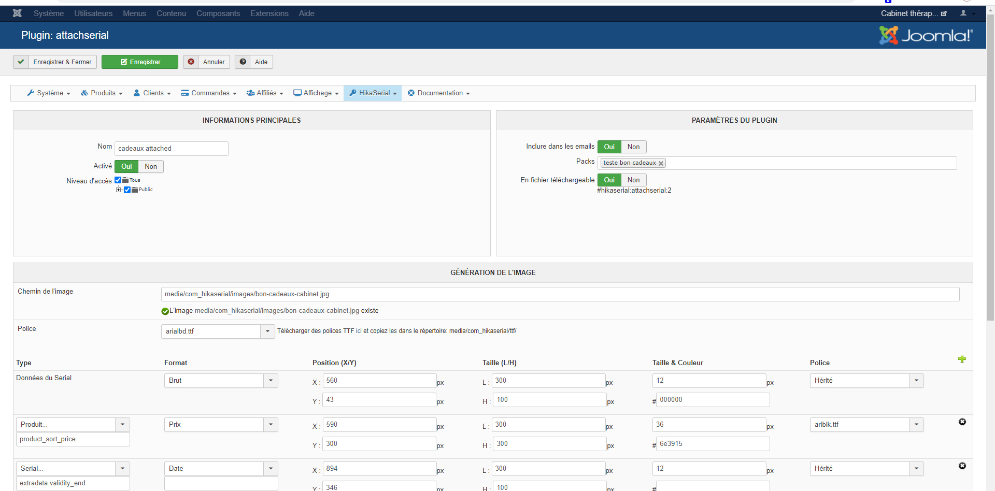The height and width of the screenshot is (491, 995).
Task: Disable 'Inclure dans les emails' with Non
Action: coord(633,147)
